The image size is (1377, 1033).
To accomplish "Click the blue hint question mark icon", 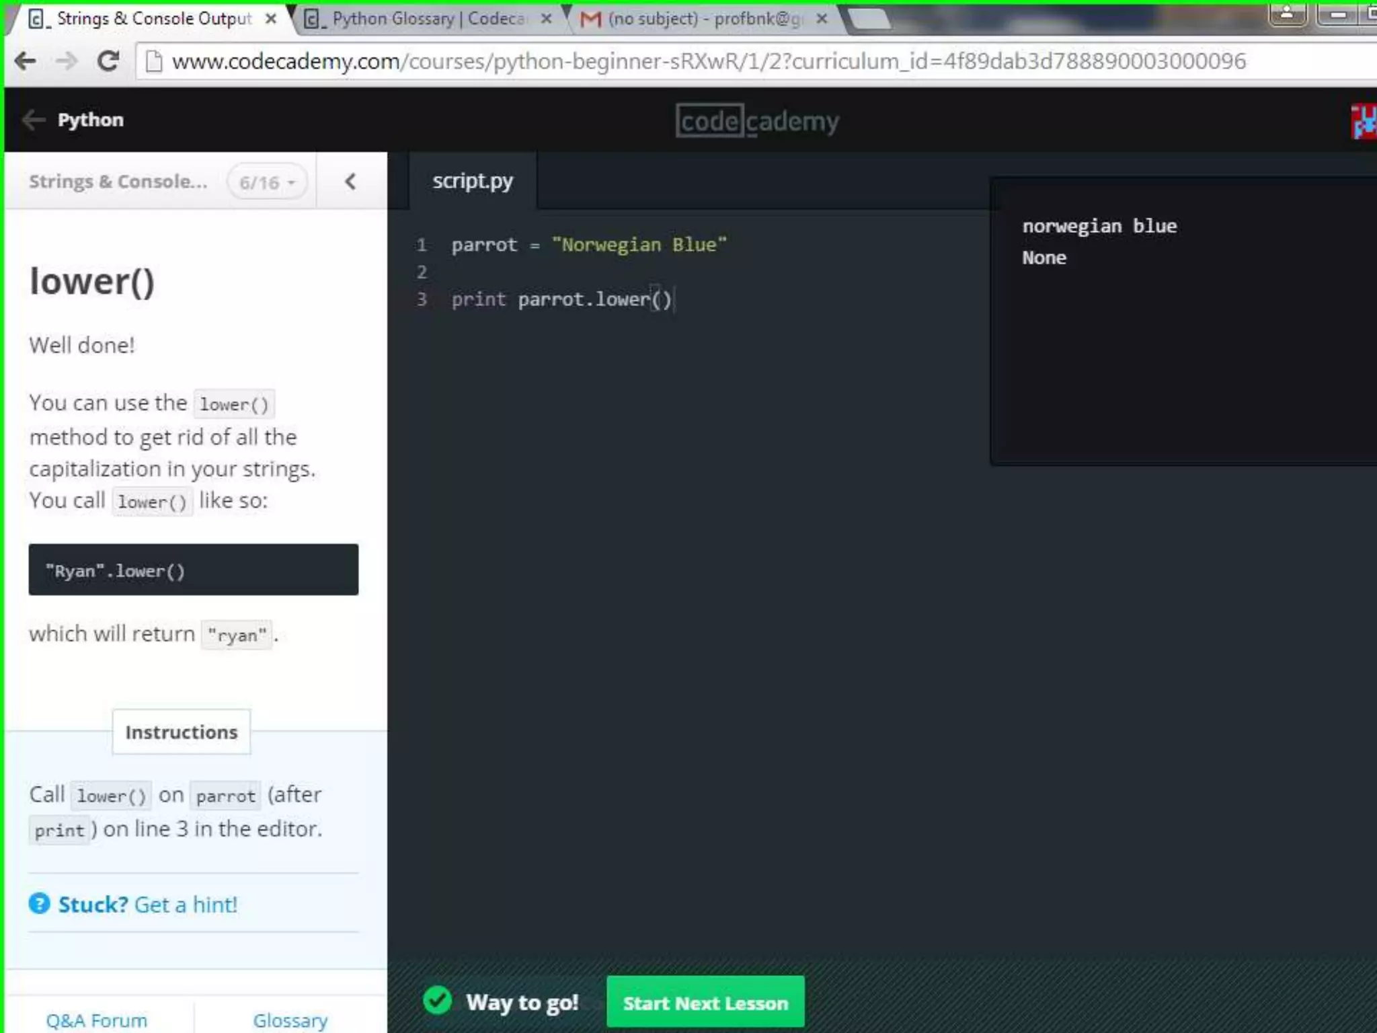I will click(x=40, y=903).
